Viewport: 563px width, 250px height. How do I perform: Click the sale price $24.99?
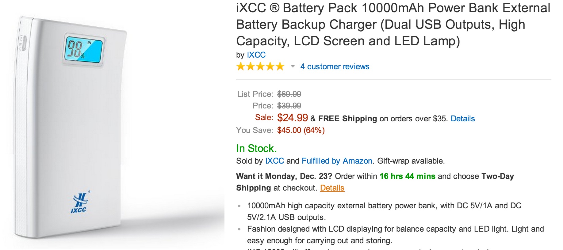click(x=293, y=118)
